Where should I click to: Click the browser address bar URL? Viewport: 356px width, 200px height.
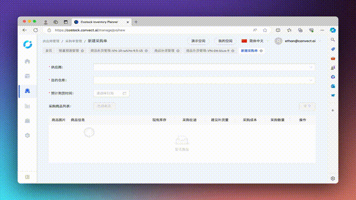(90, 30)
